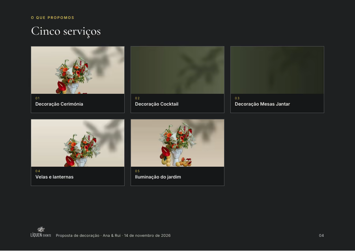The width and height of the screenshot is (355, 251).
Task: Click the 'Decoração Cerimónia' title
Action: tap(59, 104)
